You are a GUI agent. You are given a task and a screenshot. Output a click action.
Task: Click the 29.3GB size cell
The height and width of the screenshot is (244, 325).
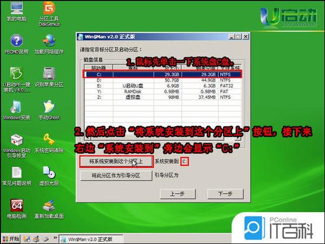tap(172, 74)
